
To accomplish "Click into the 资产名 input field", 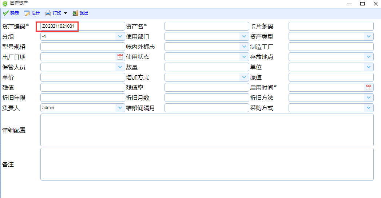I will (x=207, y=26).
